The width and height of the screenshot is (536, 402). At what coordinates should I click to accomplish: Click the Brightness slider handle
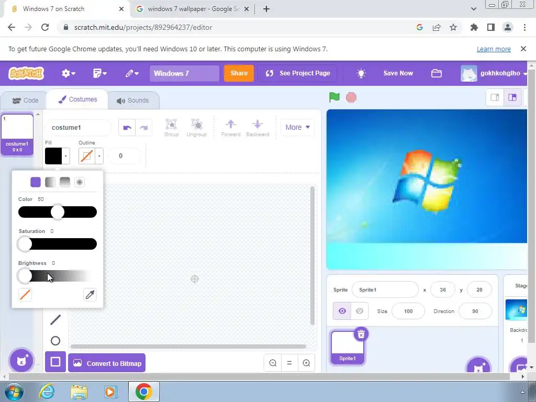coord(25,276)
